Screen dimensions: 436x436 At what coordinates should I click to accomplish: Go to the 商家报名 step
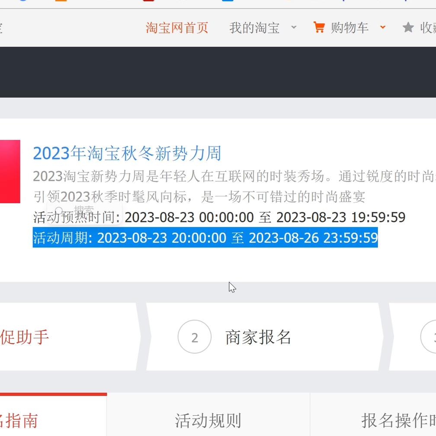(x=258, y=337)
